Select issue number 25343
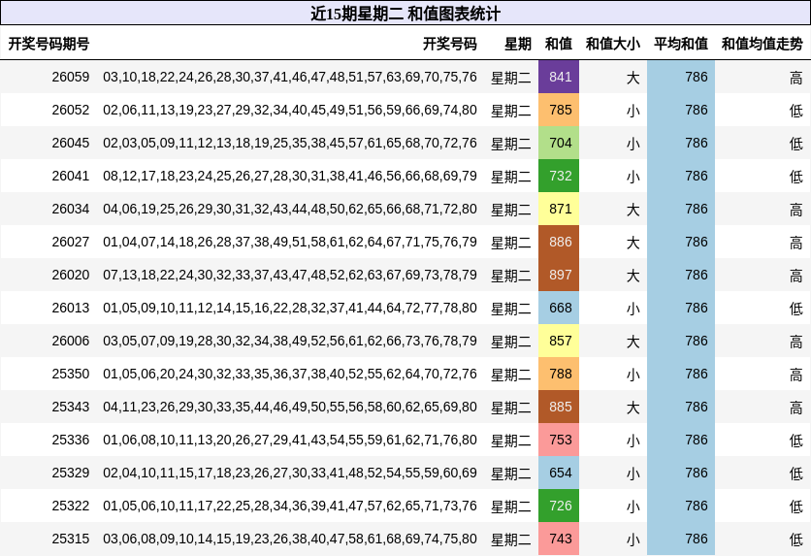The image size is (811, 556). tap(71, 407)
